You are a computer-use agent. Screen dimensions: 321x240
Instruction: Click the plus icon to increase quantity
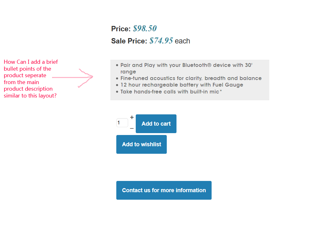(132, 117)
